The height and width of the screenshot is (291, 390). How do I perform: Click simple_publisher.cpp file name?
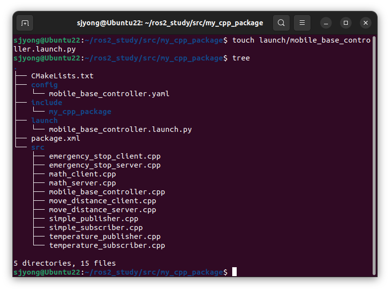tap(93, 219)
